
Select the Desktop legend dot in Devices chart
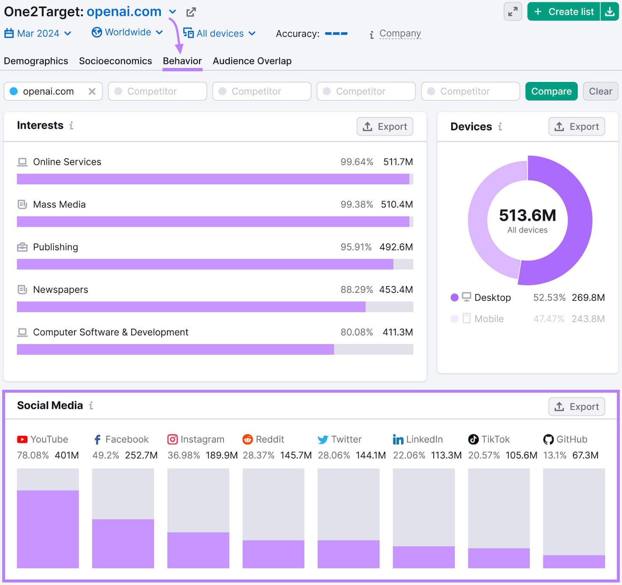(x=455, y=298)
